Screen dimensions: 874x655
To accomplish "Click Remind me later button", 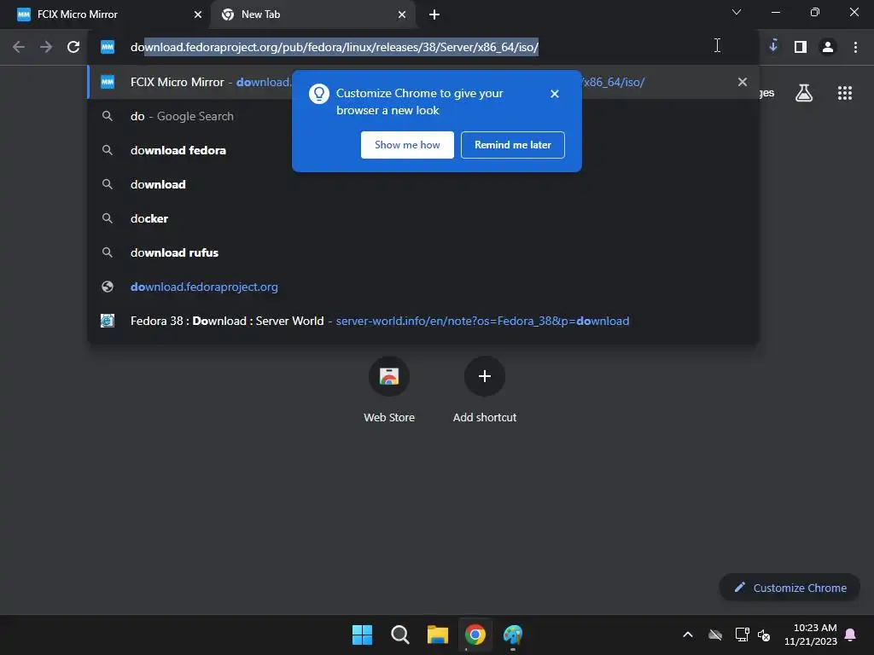I will [x=512, y=145].
